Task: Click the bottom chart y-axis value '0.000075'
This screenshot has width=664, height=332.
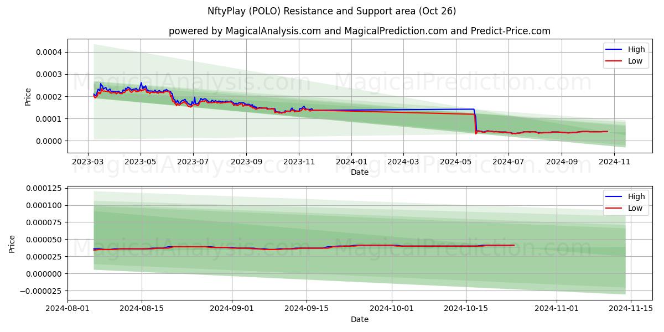Action: [45, 222]
